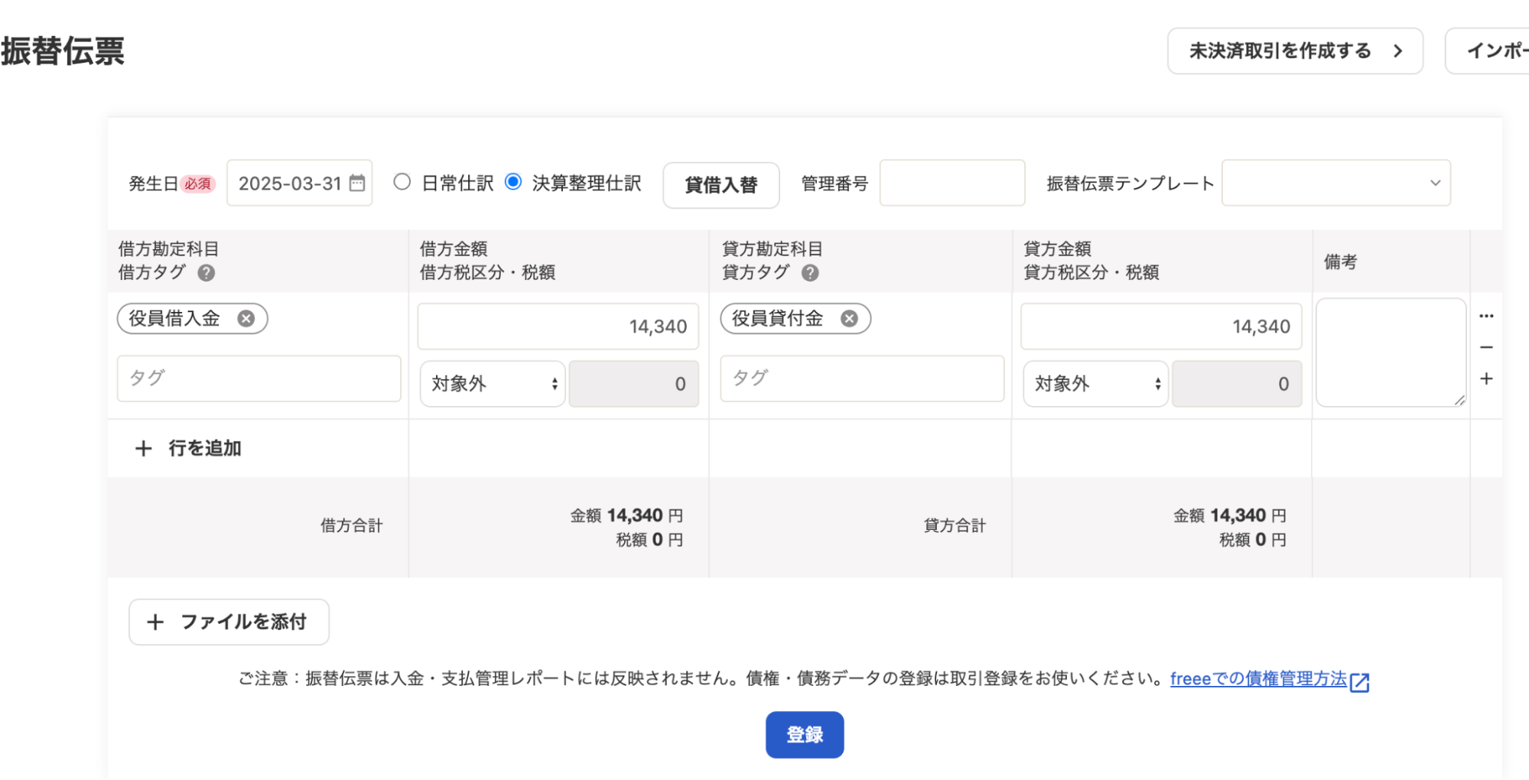
Task: Open the row options ellipsis menu
Action: [1486, 316]
